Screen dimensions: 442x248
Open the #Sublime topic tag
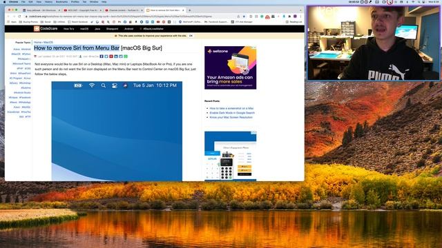click(x=26, y=87)
